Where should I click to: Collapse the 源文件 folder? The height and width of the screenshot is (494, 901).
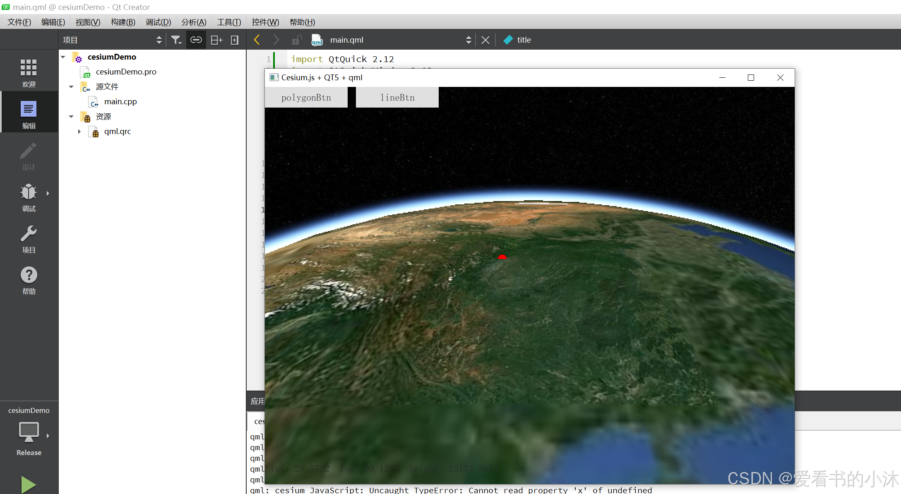[x=71, y=86]
